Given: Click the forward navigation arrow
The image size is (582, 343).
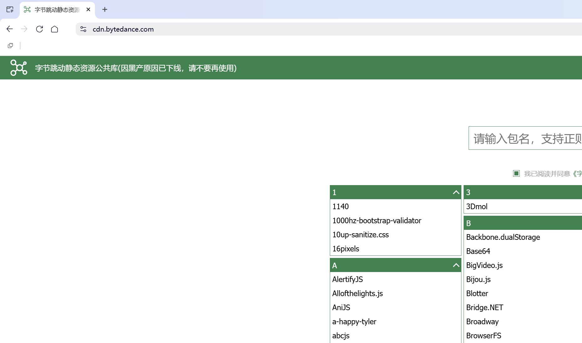Looking at the screenshot, I should click(x=24, y=29).
